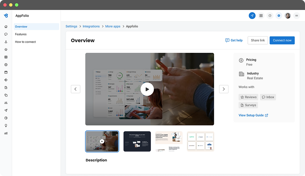Open the four-dot cluster sidebar icon

(6, 80)
